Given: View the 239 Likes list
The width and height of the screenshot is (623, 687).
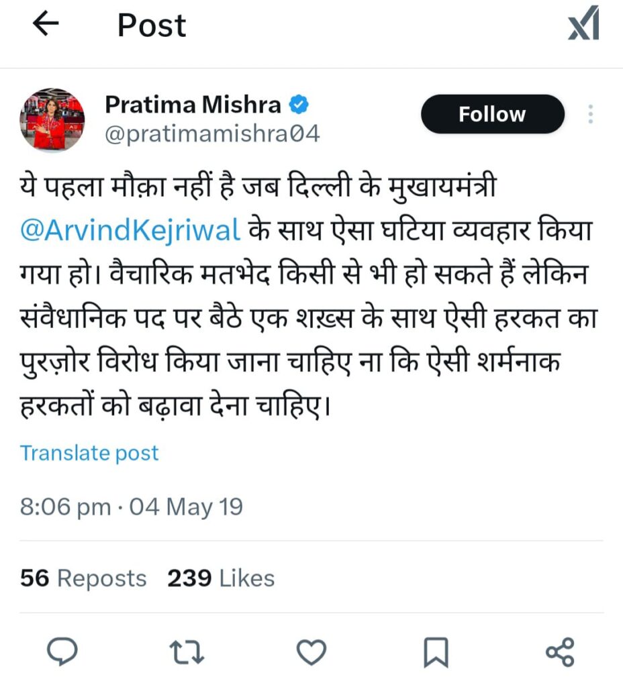Looking at the screenshot, I should click(221, 578).
